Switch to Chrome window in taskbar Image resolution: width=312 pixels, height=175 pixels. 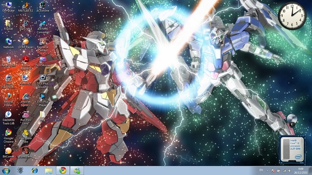(62, 171)
